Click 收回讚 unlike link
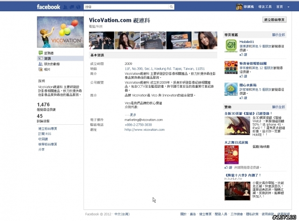Image resolution: width=299 pixels, height=221 pixels. point(43,139)
